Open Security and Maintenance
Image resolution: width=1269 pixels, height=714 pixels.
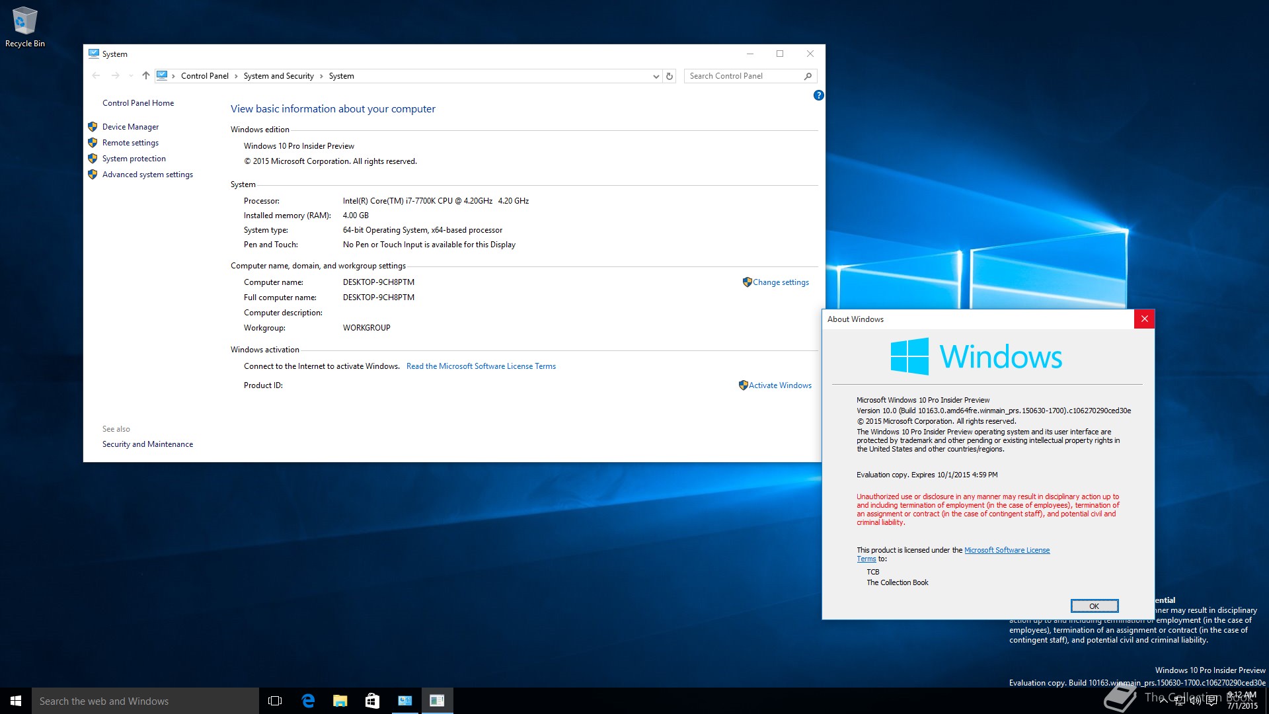point(147,444)
